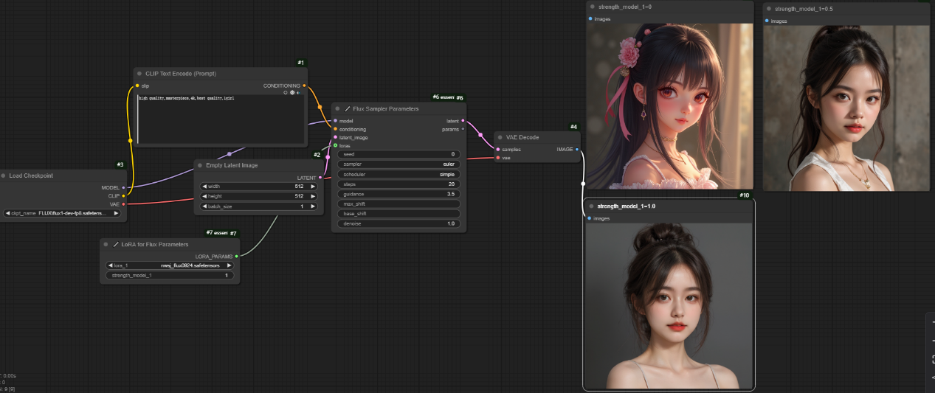
Task: Open the scheduler combo showing simple
Action: [x=399, y=174]
